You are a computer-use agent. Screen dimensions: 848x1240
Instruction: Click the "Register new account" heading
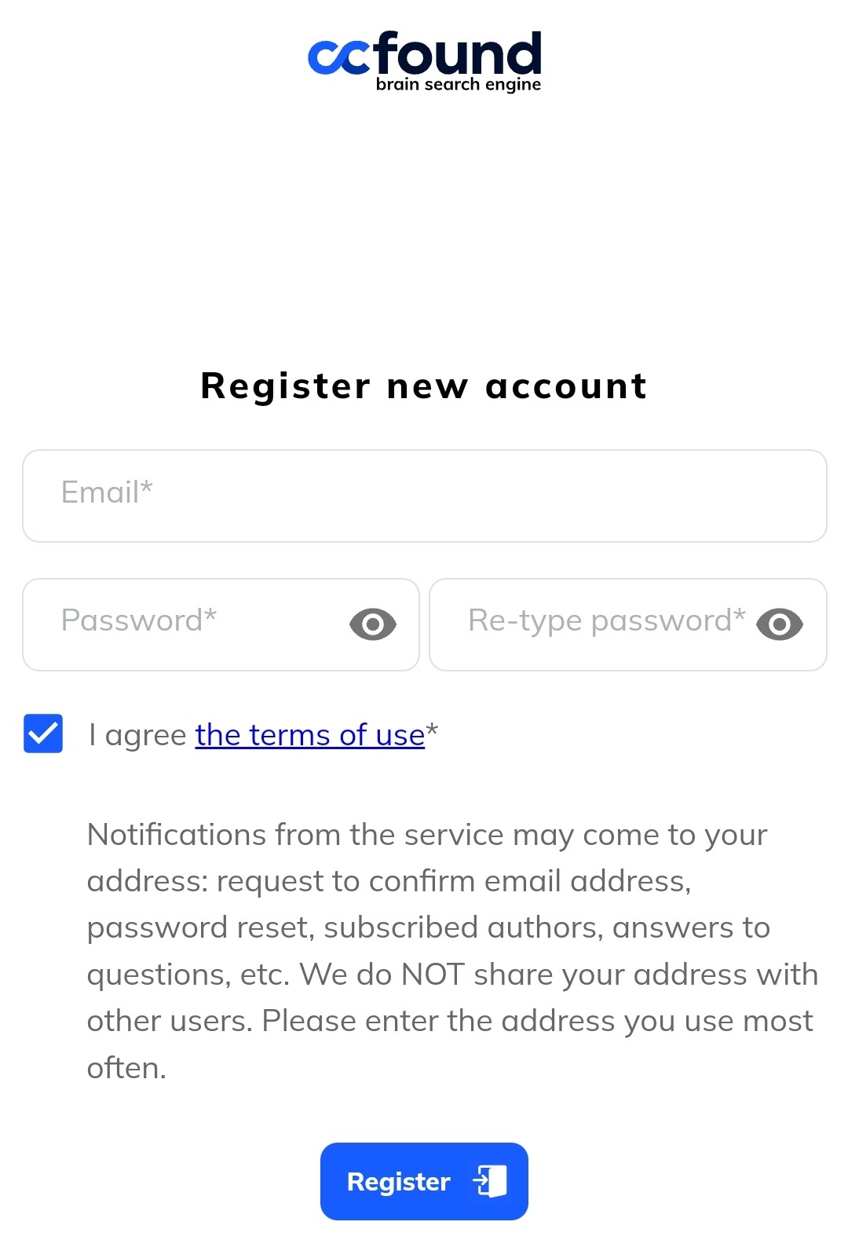pyautogui.click(x=424, y=386)
